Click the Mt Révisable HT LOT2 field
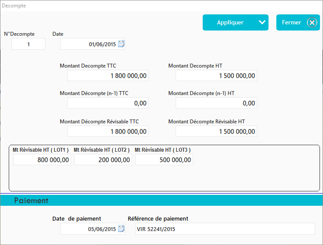Screen dimensions: 323x245 point(103,160)
